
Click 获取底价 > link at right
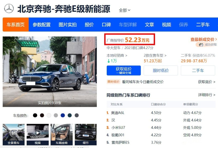206,82
